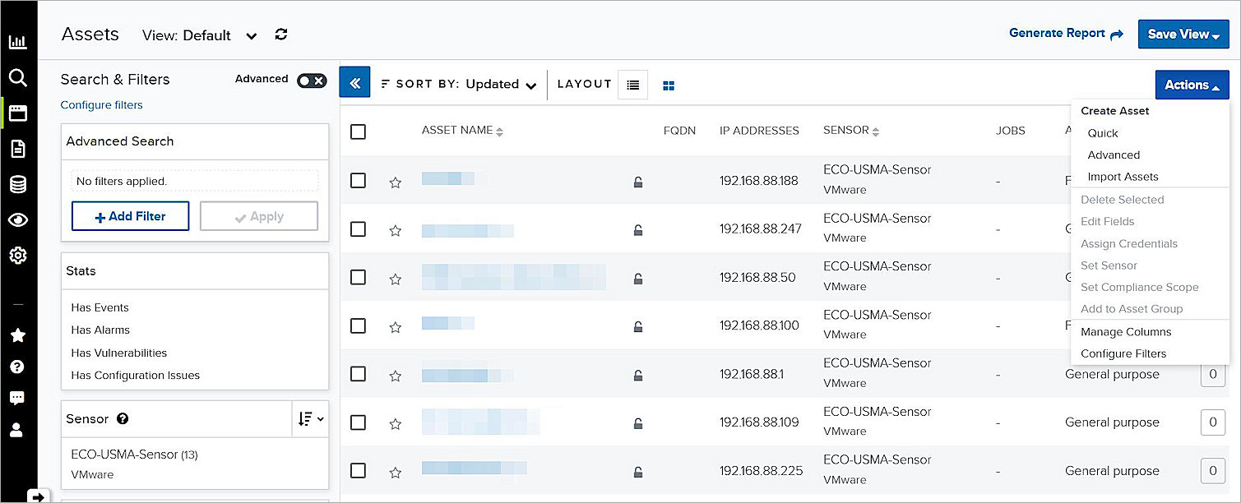Screen dimensions: 1241x503
Task: Select sensor ECO-USMA-Sensor in the Sensor panel
Action: click(x=134, y=455)
